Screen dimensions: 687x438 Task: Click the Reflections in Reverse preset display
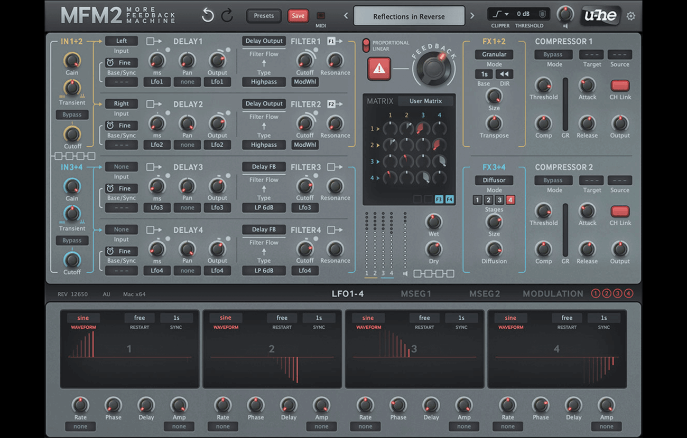409,16
